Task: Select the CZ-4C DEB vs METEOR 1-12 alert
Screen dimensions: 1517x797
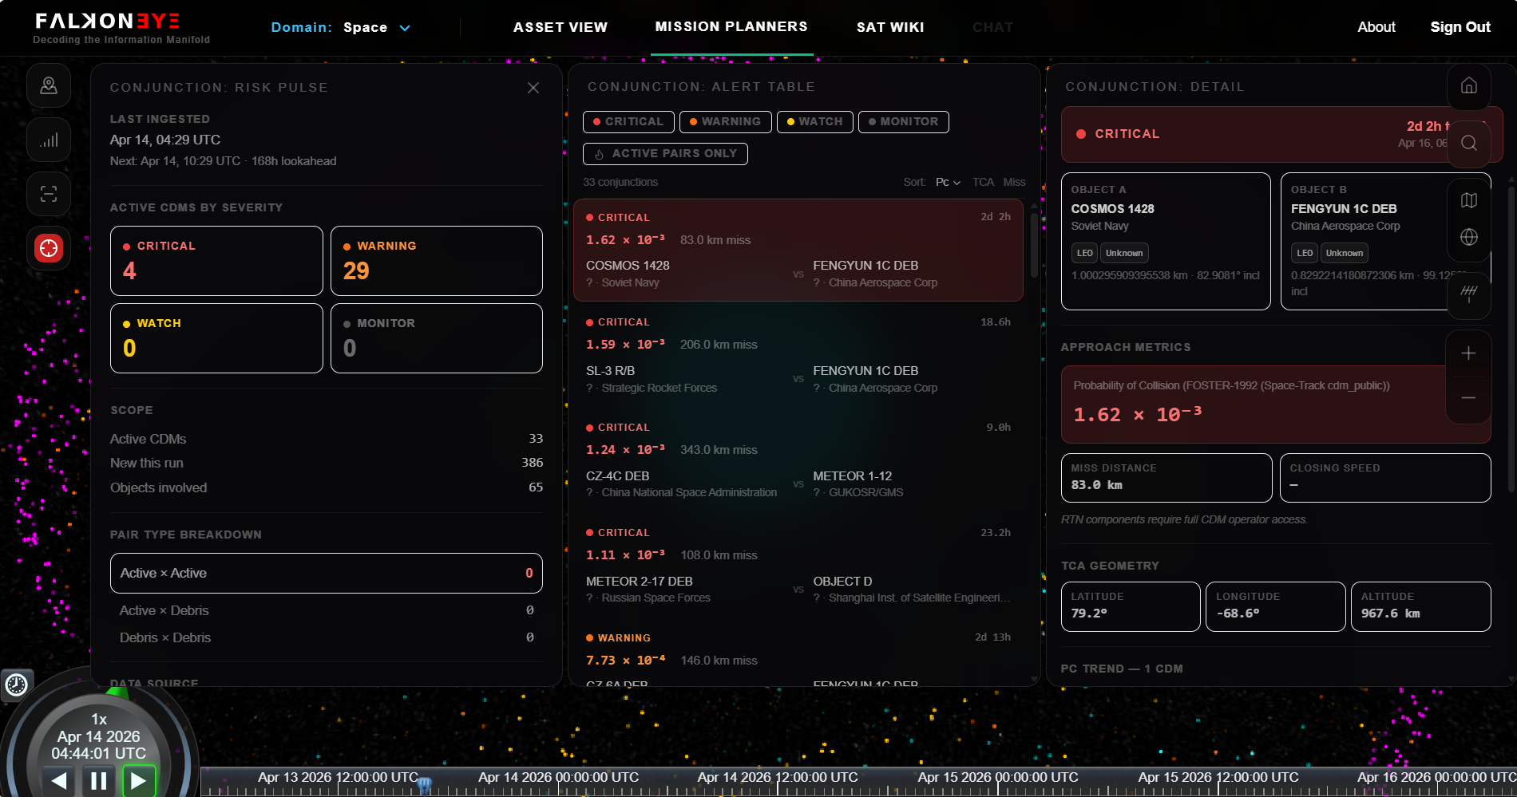Action: point(798,460)
